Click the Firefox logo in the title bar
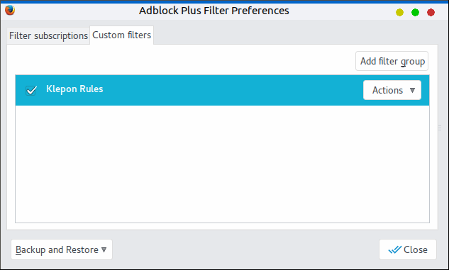 10,11
